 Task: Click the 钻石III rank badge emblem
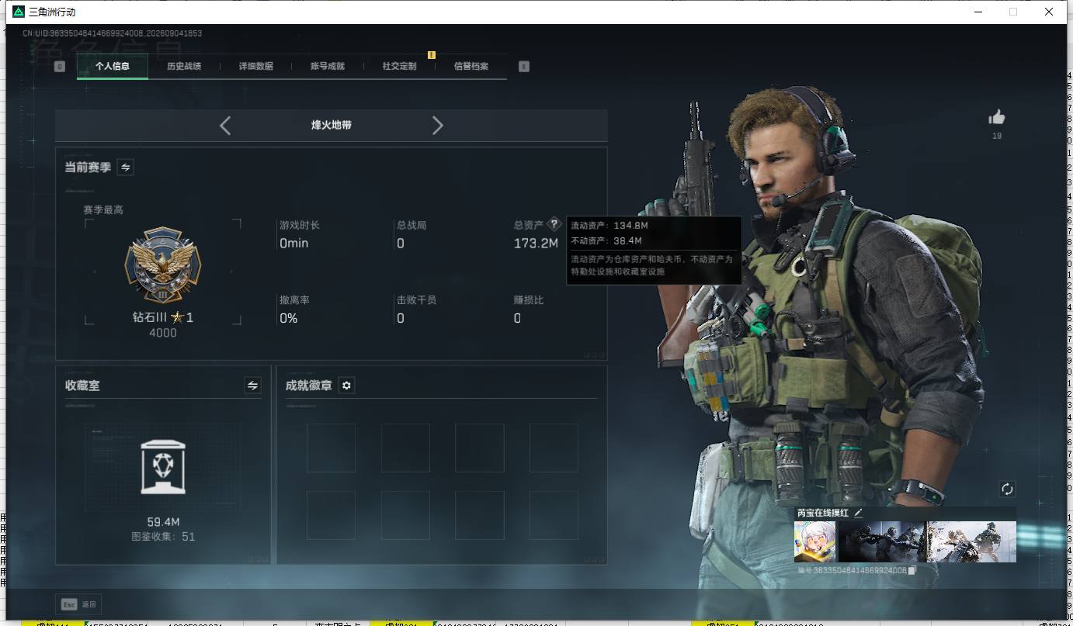(163, 266)
